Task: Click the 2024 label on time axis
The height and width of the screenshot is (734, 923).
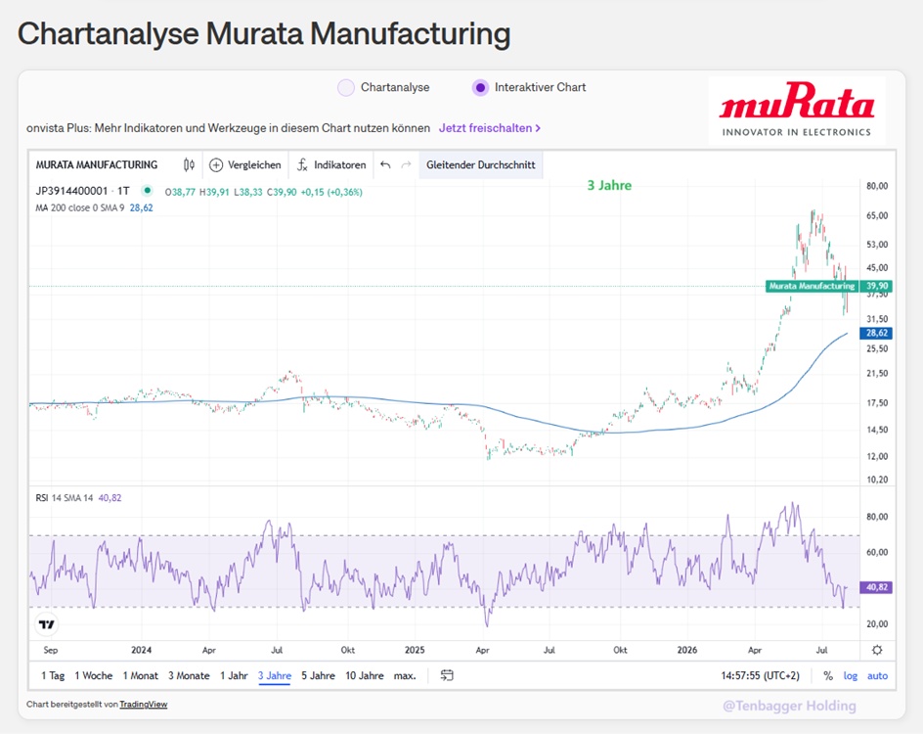Action: pos(141,650)
